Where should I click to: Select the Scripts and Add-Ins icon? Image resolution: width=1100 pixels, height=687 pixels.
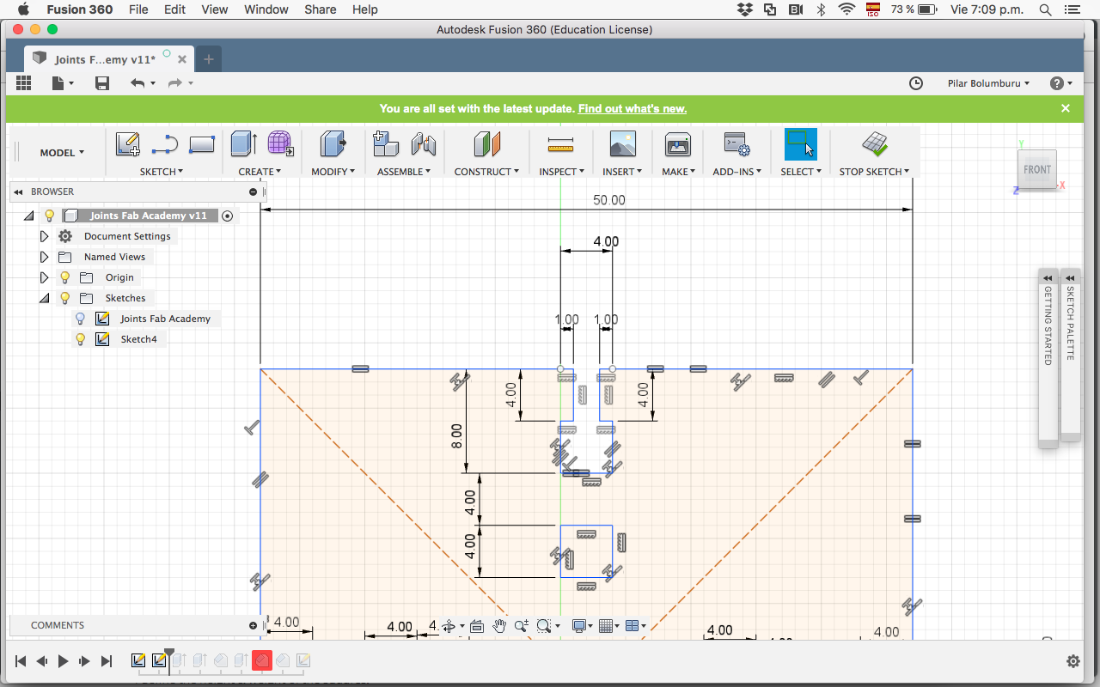coord(736,144)
